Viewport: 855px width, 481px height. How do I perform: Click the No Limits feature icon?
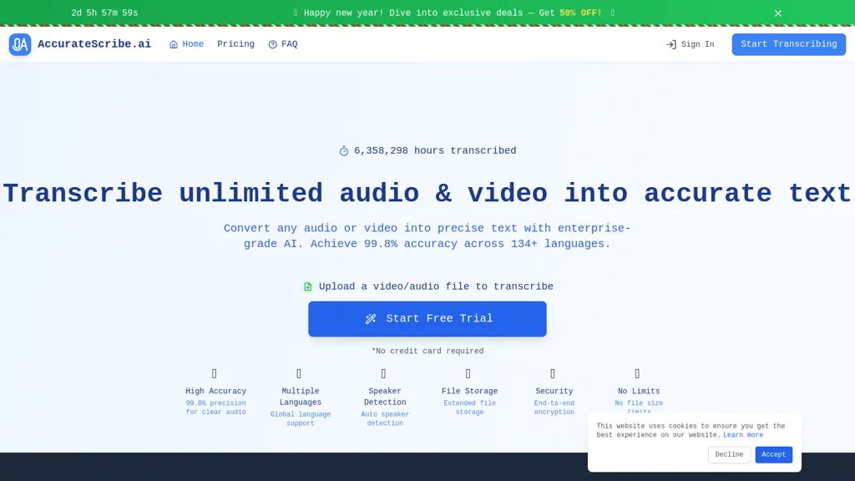pos(637,373)
